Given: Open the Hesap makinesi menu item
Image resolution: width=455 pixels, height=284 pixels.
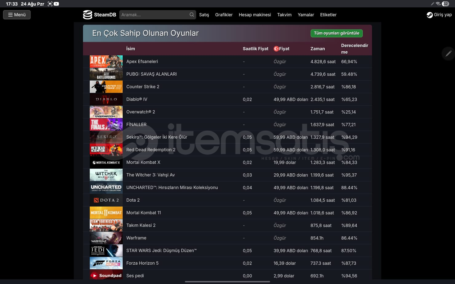Looking at the screenshot, I should pos(255,15).
